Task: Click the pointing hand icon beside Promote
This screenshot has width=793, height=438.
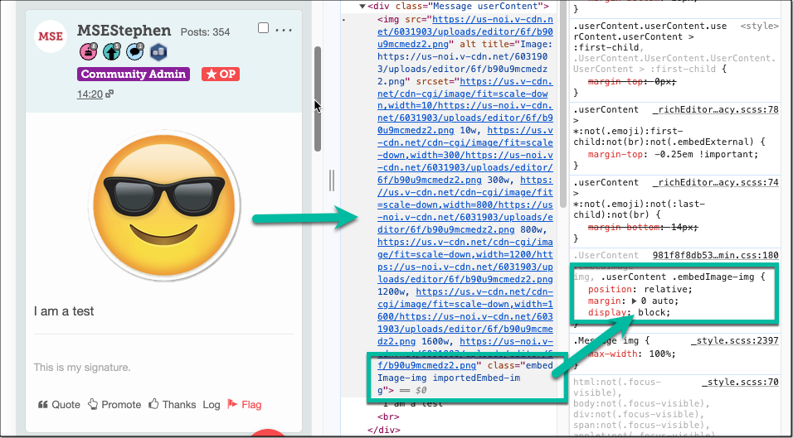Action: [93, 404]
